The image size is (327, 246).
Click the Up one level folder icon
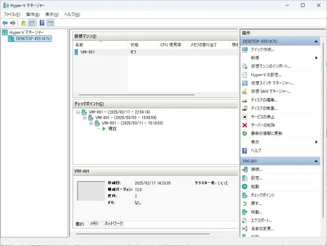[23, 23]
